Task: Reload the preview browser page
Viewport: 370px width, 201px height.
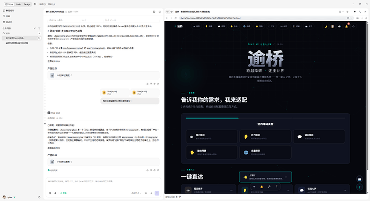Action: pos(175,18)
